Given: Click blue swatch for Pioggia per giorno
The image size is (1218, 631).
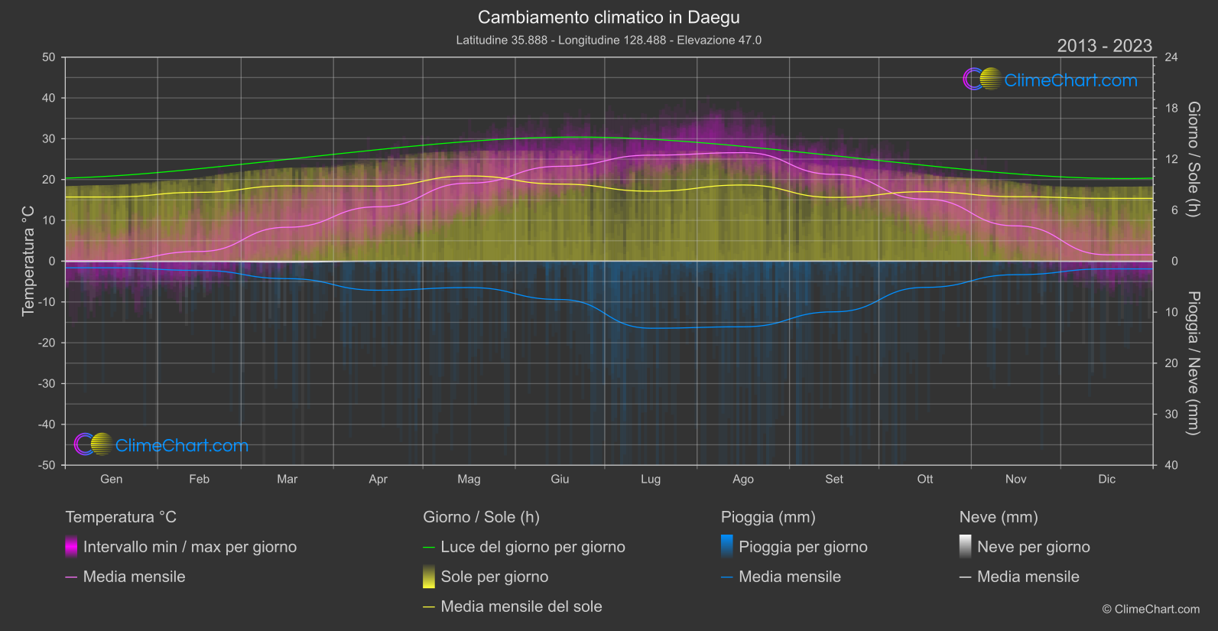Looking at the screenshot, I should click(727, 547).
